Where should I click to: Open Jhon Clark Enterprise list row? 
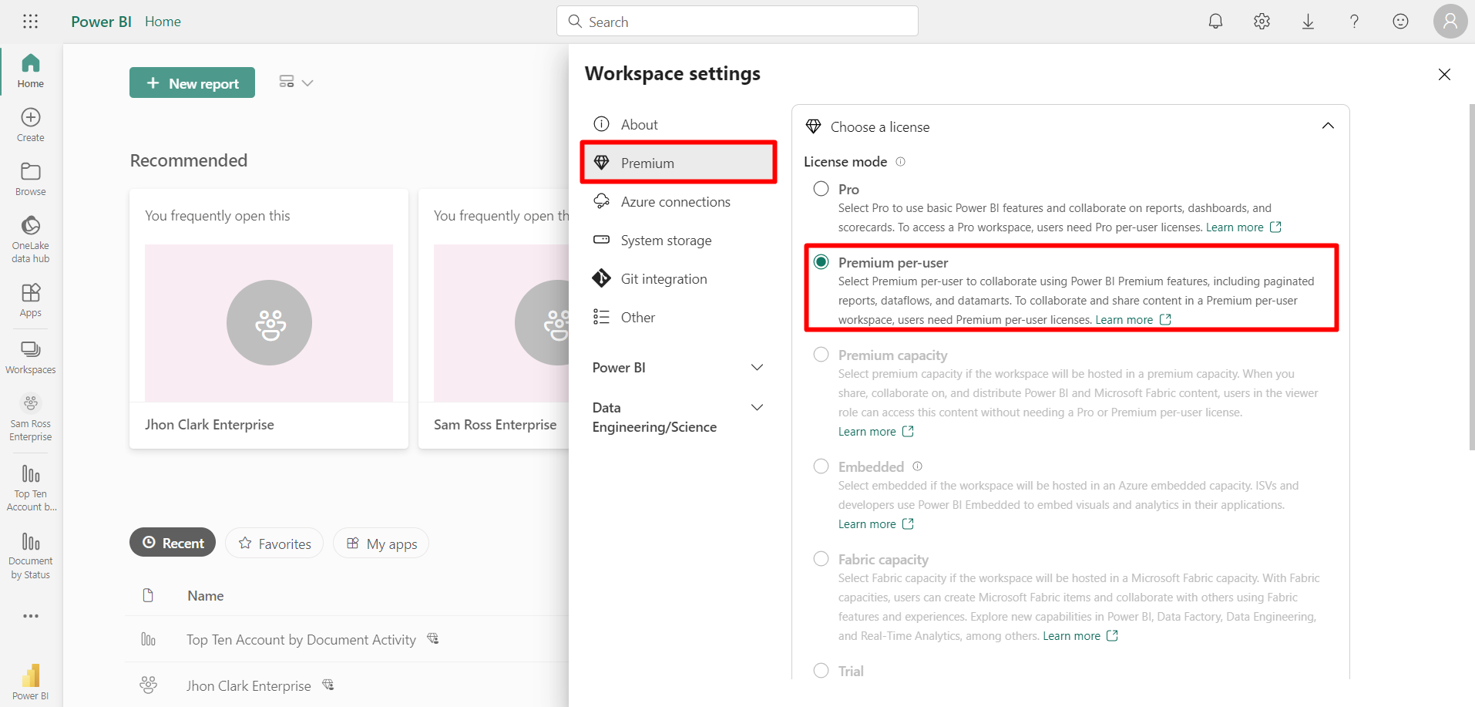[248, 685]
